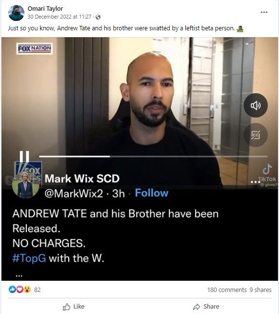Viewport: 279px width, 314px height.
Task: Click Omari Taylor's profile picture
Action: [x=16, y=13]
